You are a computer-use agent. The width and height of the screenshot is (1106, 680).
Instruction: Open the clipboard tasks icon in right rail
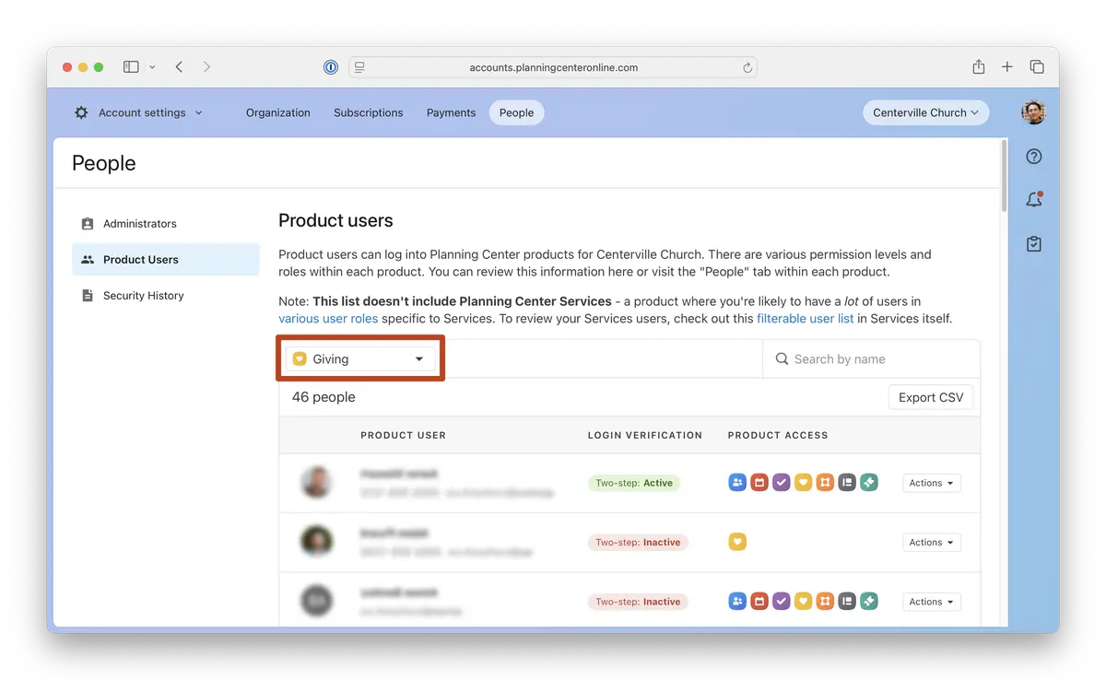click(x=1034, y=244)
